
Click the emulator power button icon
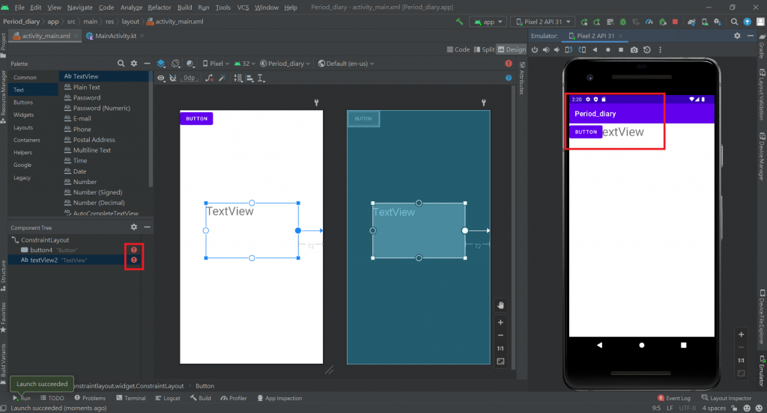tap(535, 50)
